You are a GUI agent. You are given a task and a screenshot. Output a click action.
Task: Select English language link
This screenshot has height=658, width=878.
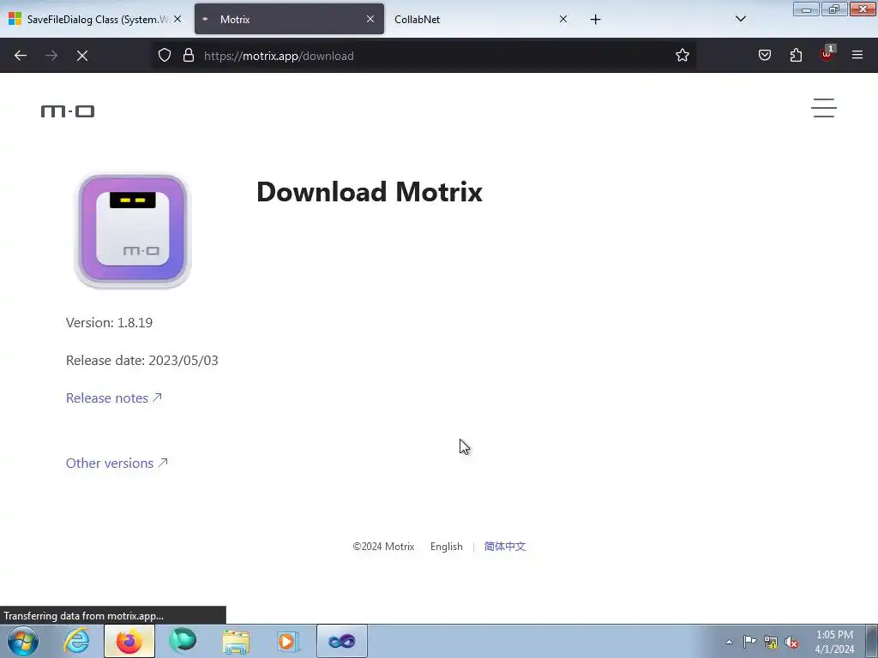pyautogui.click(x=446, y=547)
